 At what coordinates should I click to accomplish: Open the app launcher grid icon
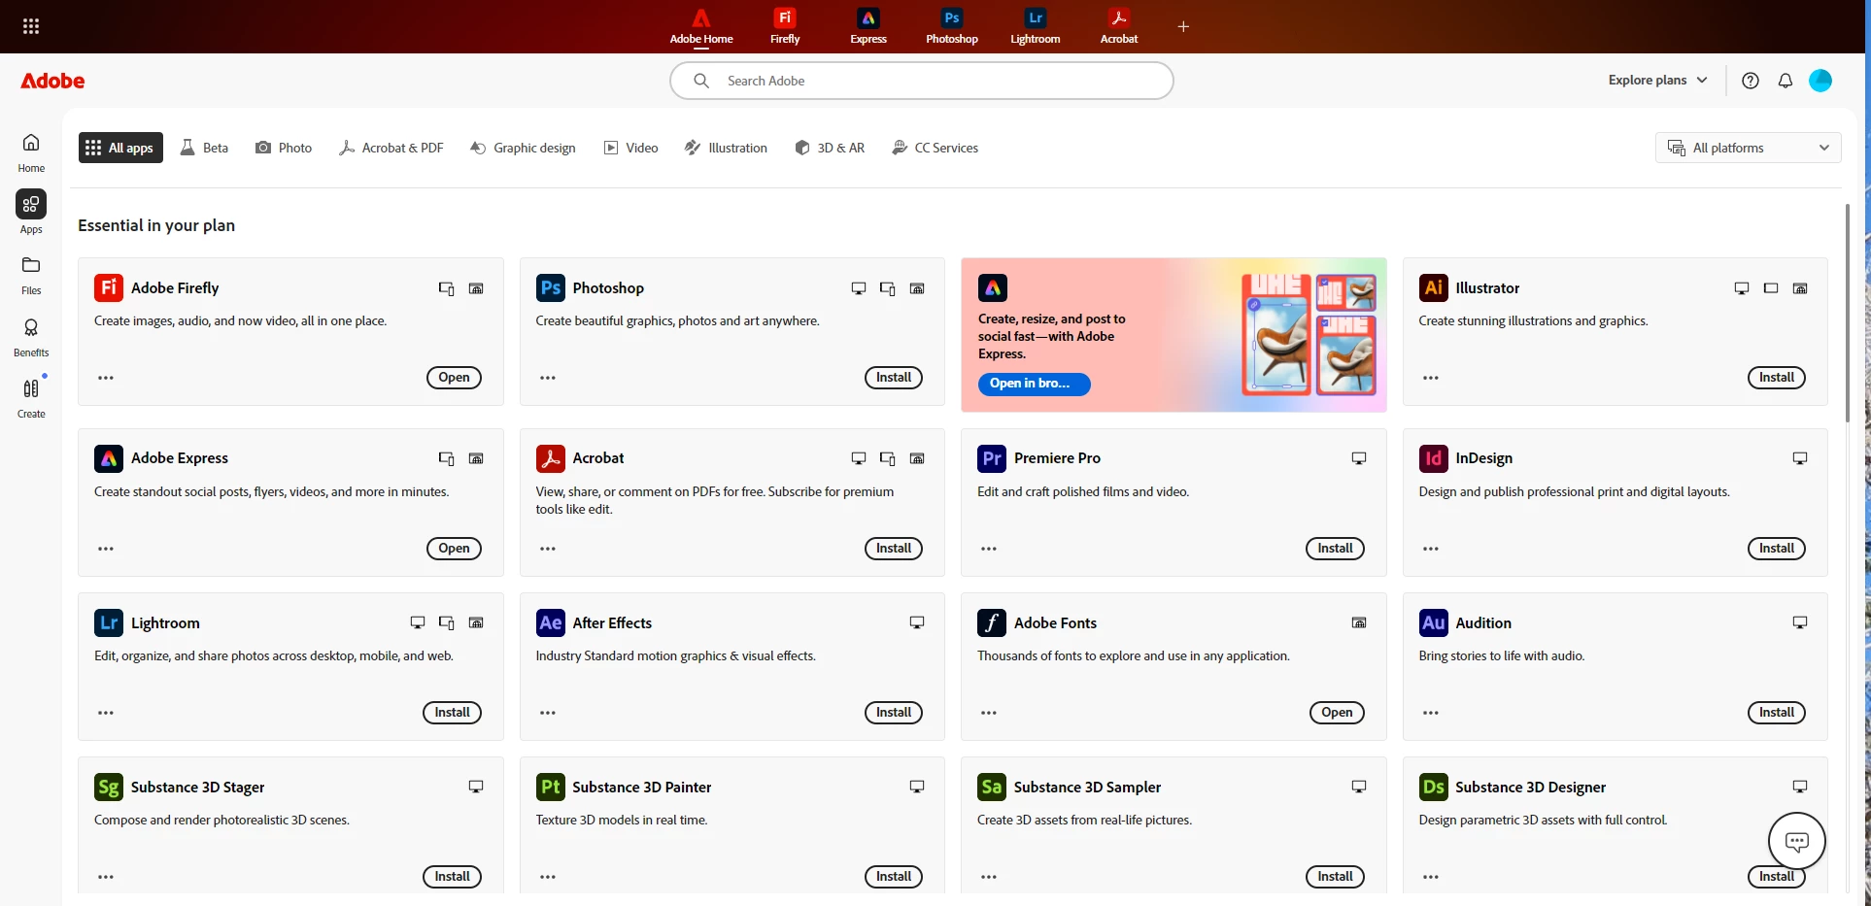coord(31,26)
